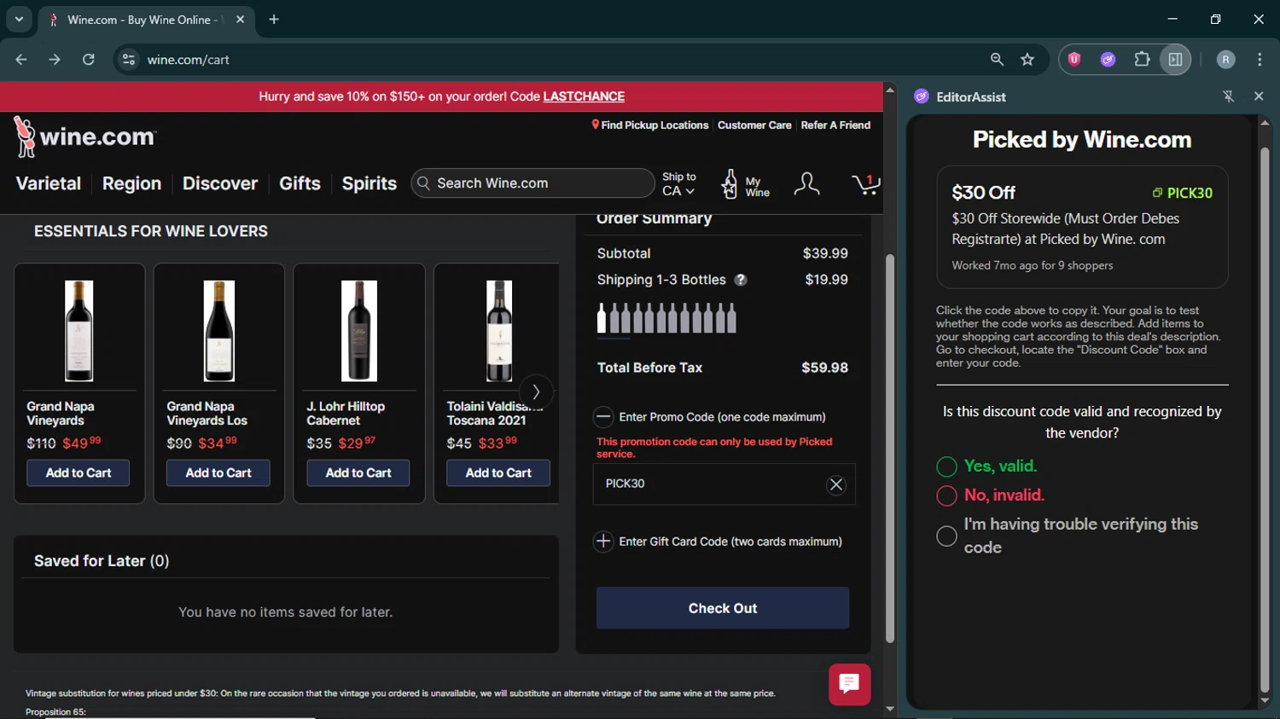Select the 'Yes, valid.' option
Screen dimensions: 1280x719
click(946, 467)
